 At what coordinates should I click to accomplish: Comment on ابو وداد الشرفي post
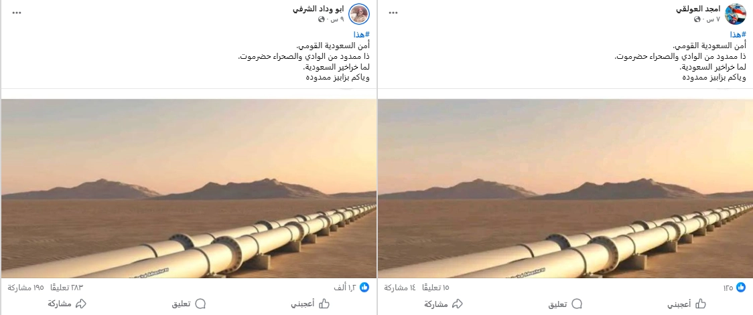[189, 304]
